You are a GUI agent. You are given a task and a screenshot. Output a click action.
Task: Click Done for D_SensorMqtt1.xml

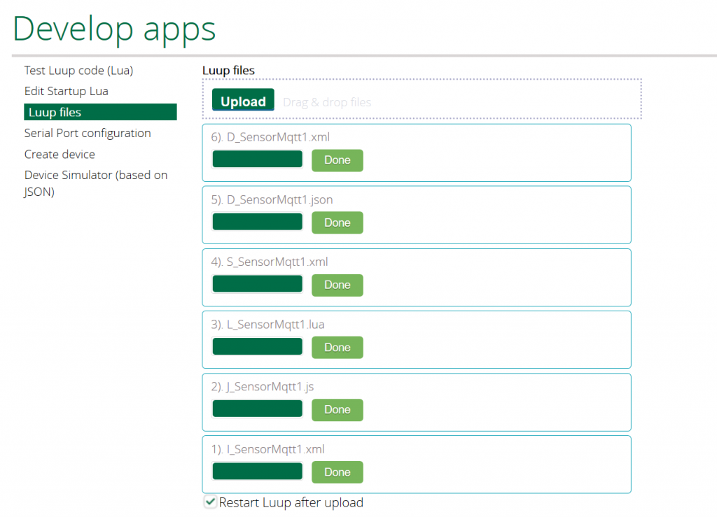pos(337,160)
